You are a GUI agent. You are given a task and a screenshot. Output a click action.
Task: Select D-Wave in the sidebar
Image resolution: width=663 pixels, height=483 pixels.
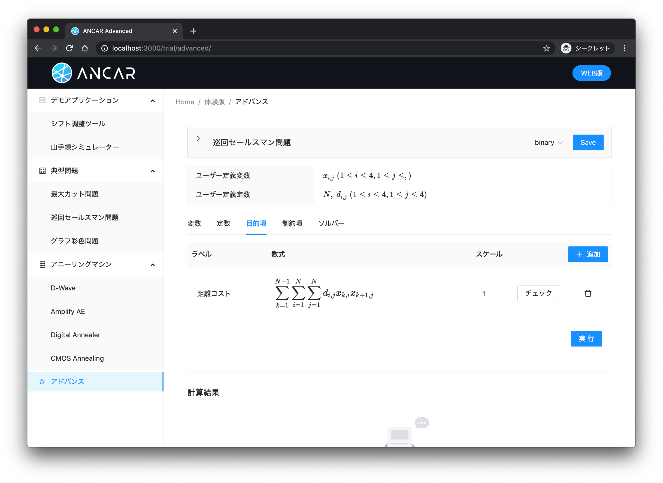63,288
